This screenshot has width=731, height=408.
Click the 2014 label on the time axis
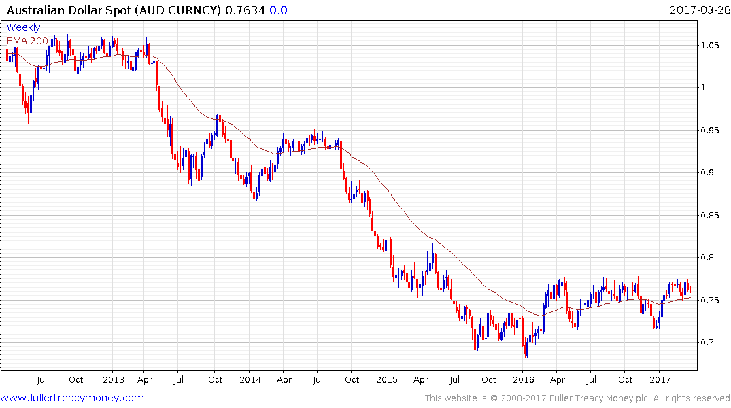[x=250, y=379]
